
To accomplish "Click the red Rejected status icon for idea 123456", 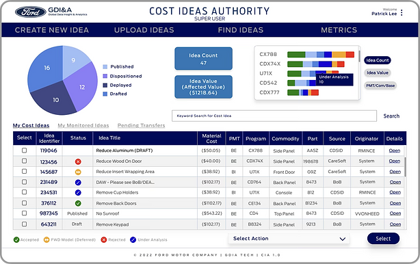I will coord(78,161).
